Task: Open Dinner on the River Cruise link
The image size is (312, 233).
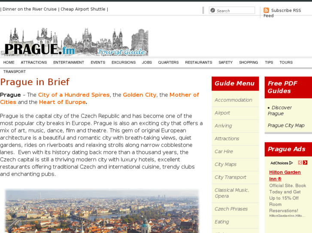Action: pyautogui.click(x=30, y=9)
